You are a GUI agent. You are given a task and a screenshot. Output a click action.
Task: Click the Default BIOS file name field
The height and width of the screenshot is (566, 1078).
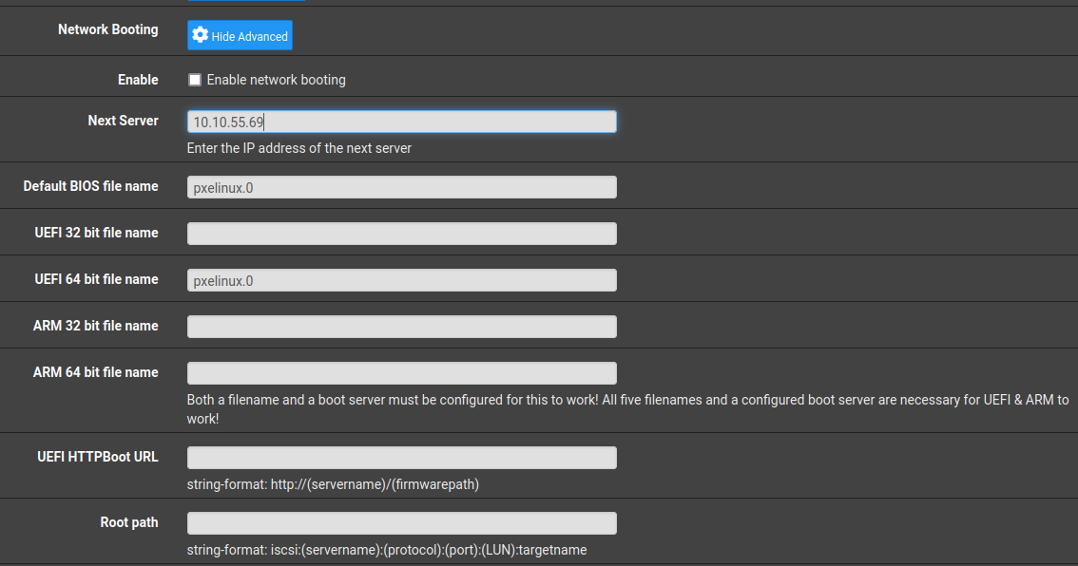click(401, 187)
